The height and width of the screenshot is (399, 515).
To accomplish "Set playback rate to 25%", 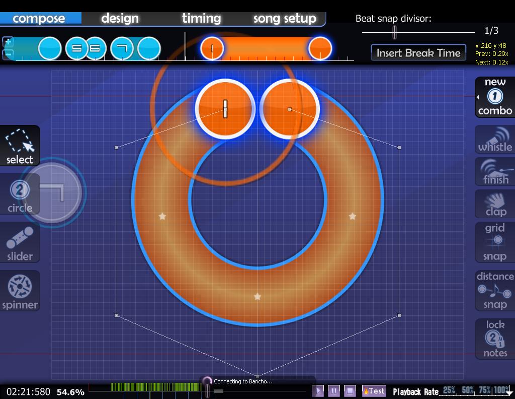I will click(449, 390).
